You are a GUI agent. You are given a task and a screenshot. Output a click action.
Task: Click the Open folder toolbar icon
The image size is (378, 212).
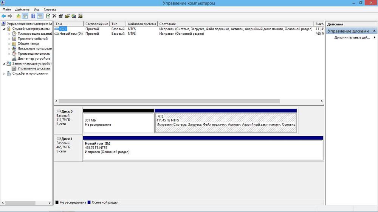[x=67, y=16]
